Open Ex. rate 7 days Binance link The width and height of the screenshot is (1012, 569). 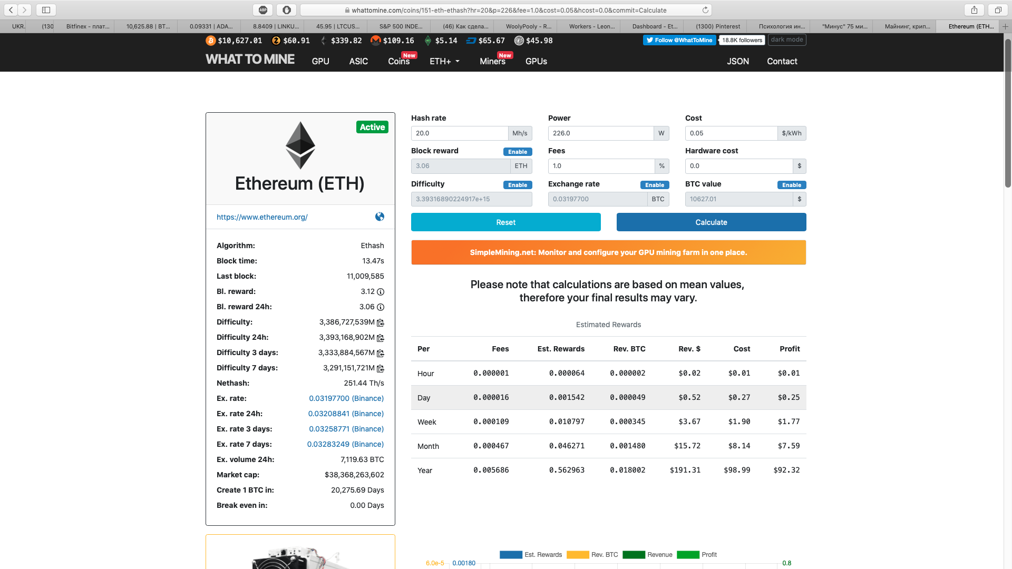[345, 444]
